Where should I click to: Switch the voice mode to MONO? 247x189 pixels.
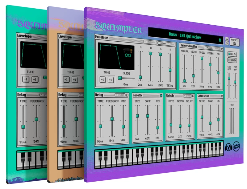pyautogui.click(x=162, y=43)
